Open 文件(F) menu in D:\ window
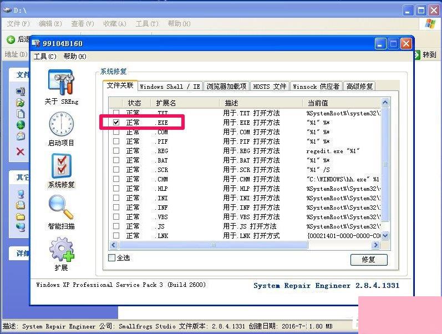 [x=18, y=24]
